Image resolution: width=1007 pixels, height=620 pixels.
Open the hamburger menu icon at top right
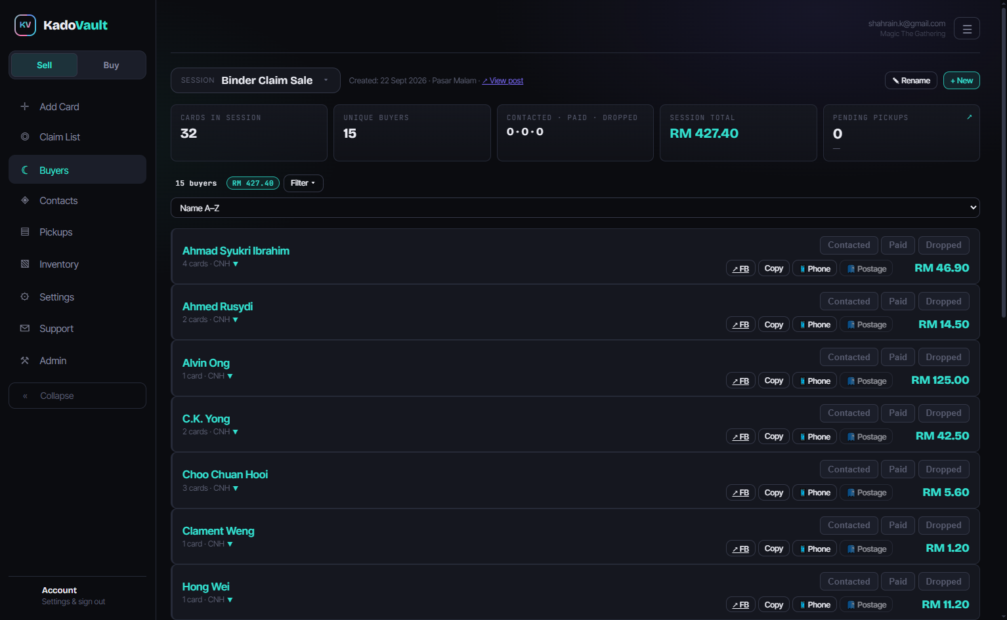click(966, 28)
